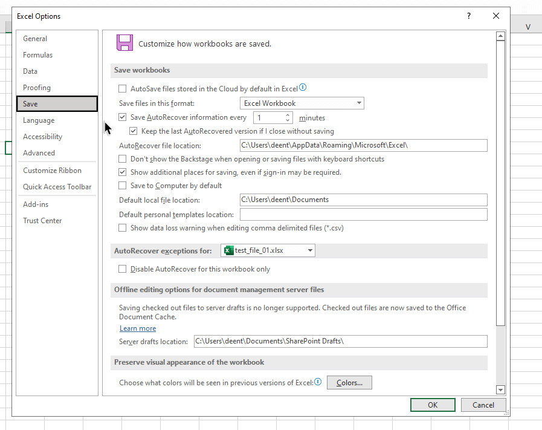The image size is (542, 430).
Task: Check Disable AutoRecover for this workbook only
Action: 123,269
